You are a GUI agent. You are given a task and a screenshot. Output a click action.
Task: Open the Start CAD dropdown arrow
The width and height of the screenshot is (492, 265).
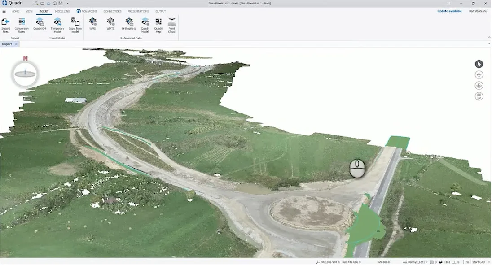pos(489,262)
